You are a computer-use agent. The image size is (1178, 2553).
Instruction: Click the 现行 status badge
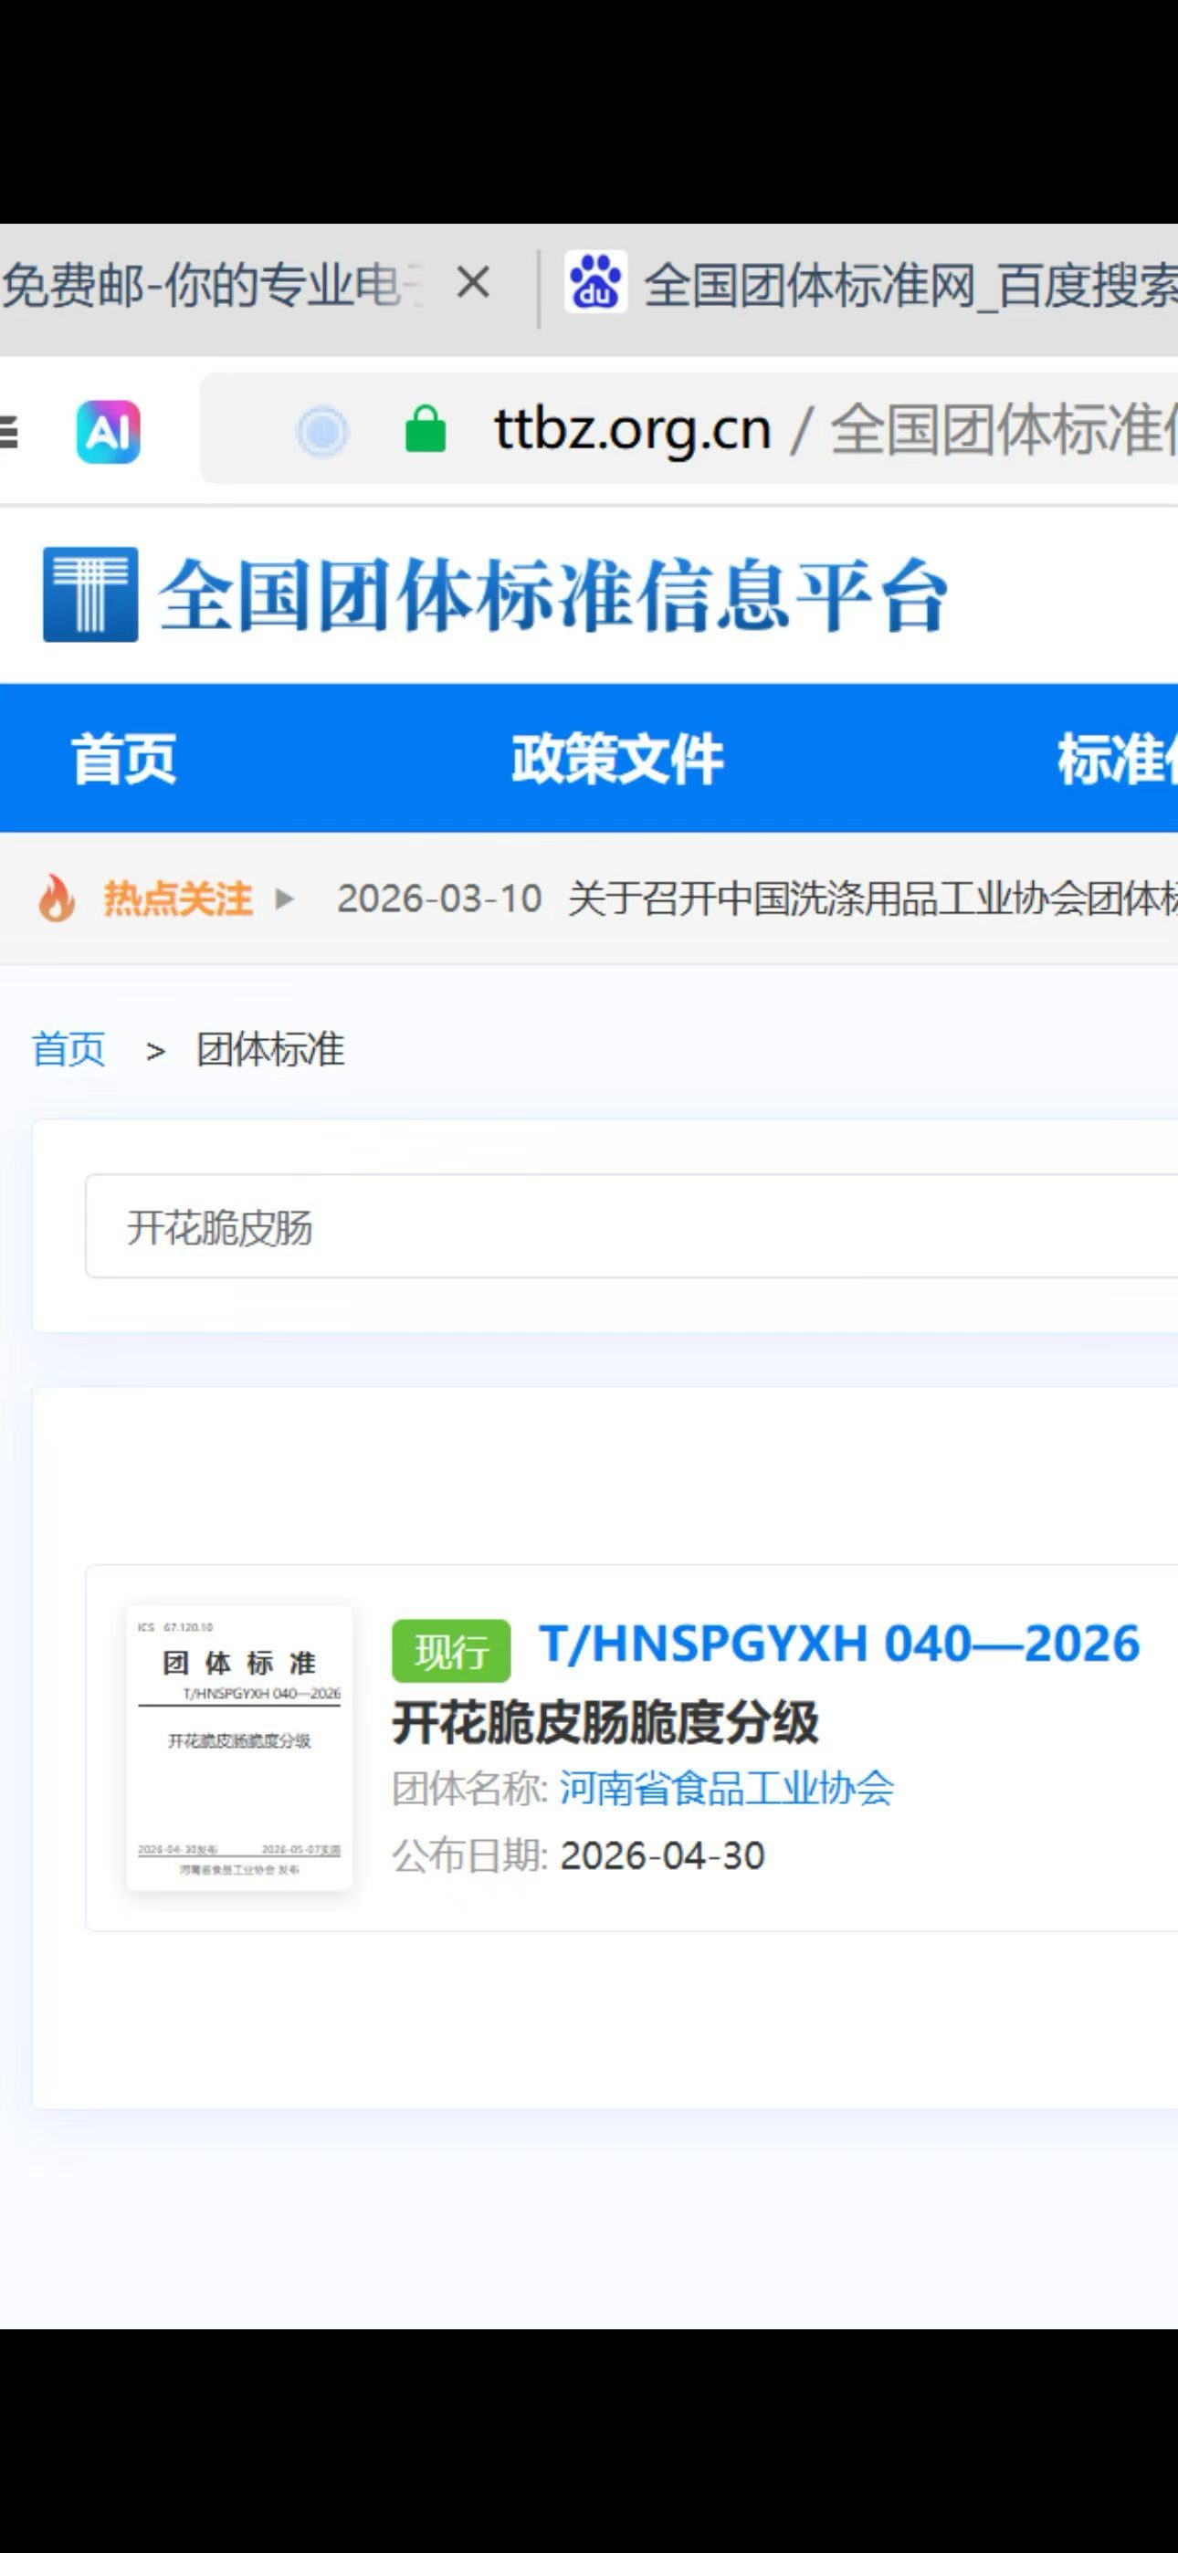451,1651
